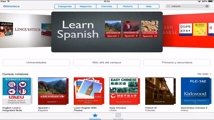Open Learn English With Photos cover
Screen dimensions: 214x120
pos(88,91)
